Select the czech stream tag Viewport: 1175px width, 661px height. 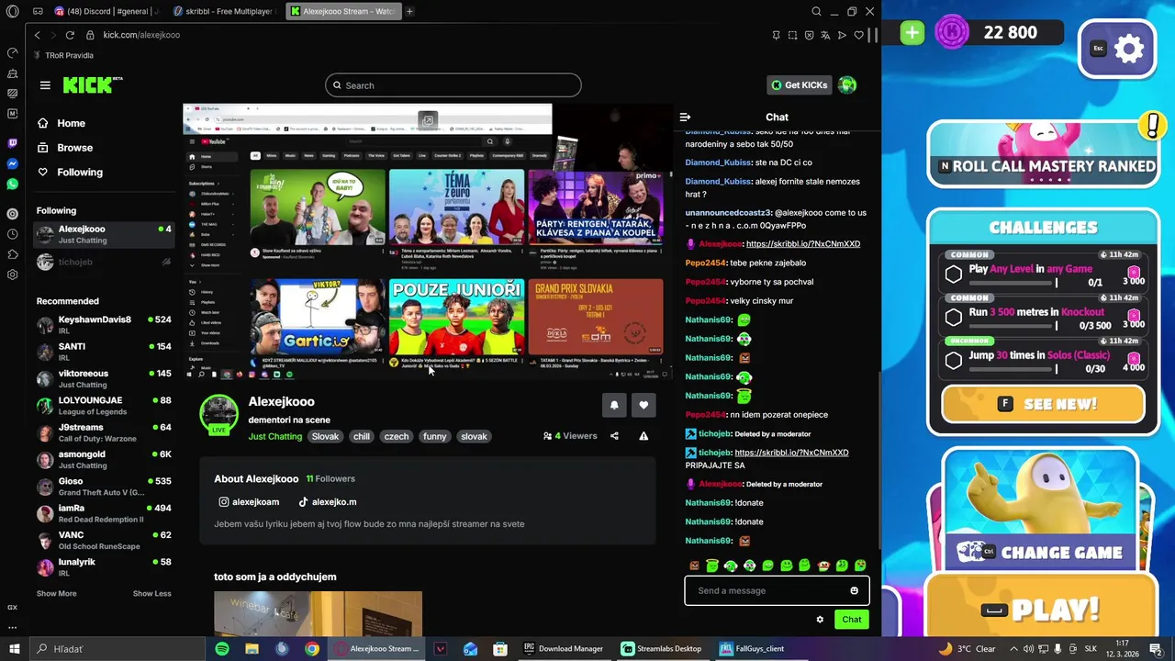tap(397, 436)
